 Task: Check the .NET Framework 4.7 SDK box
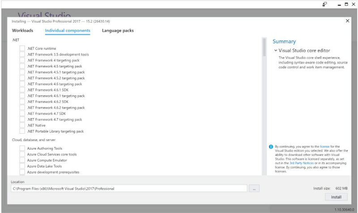[x=22, y=113]
